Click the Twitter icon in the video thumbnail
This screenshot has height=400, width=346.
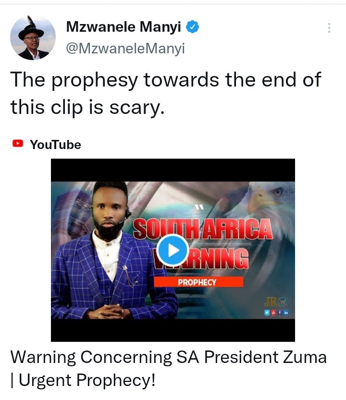coord(267,312)
